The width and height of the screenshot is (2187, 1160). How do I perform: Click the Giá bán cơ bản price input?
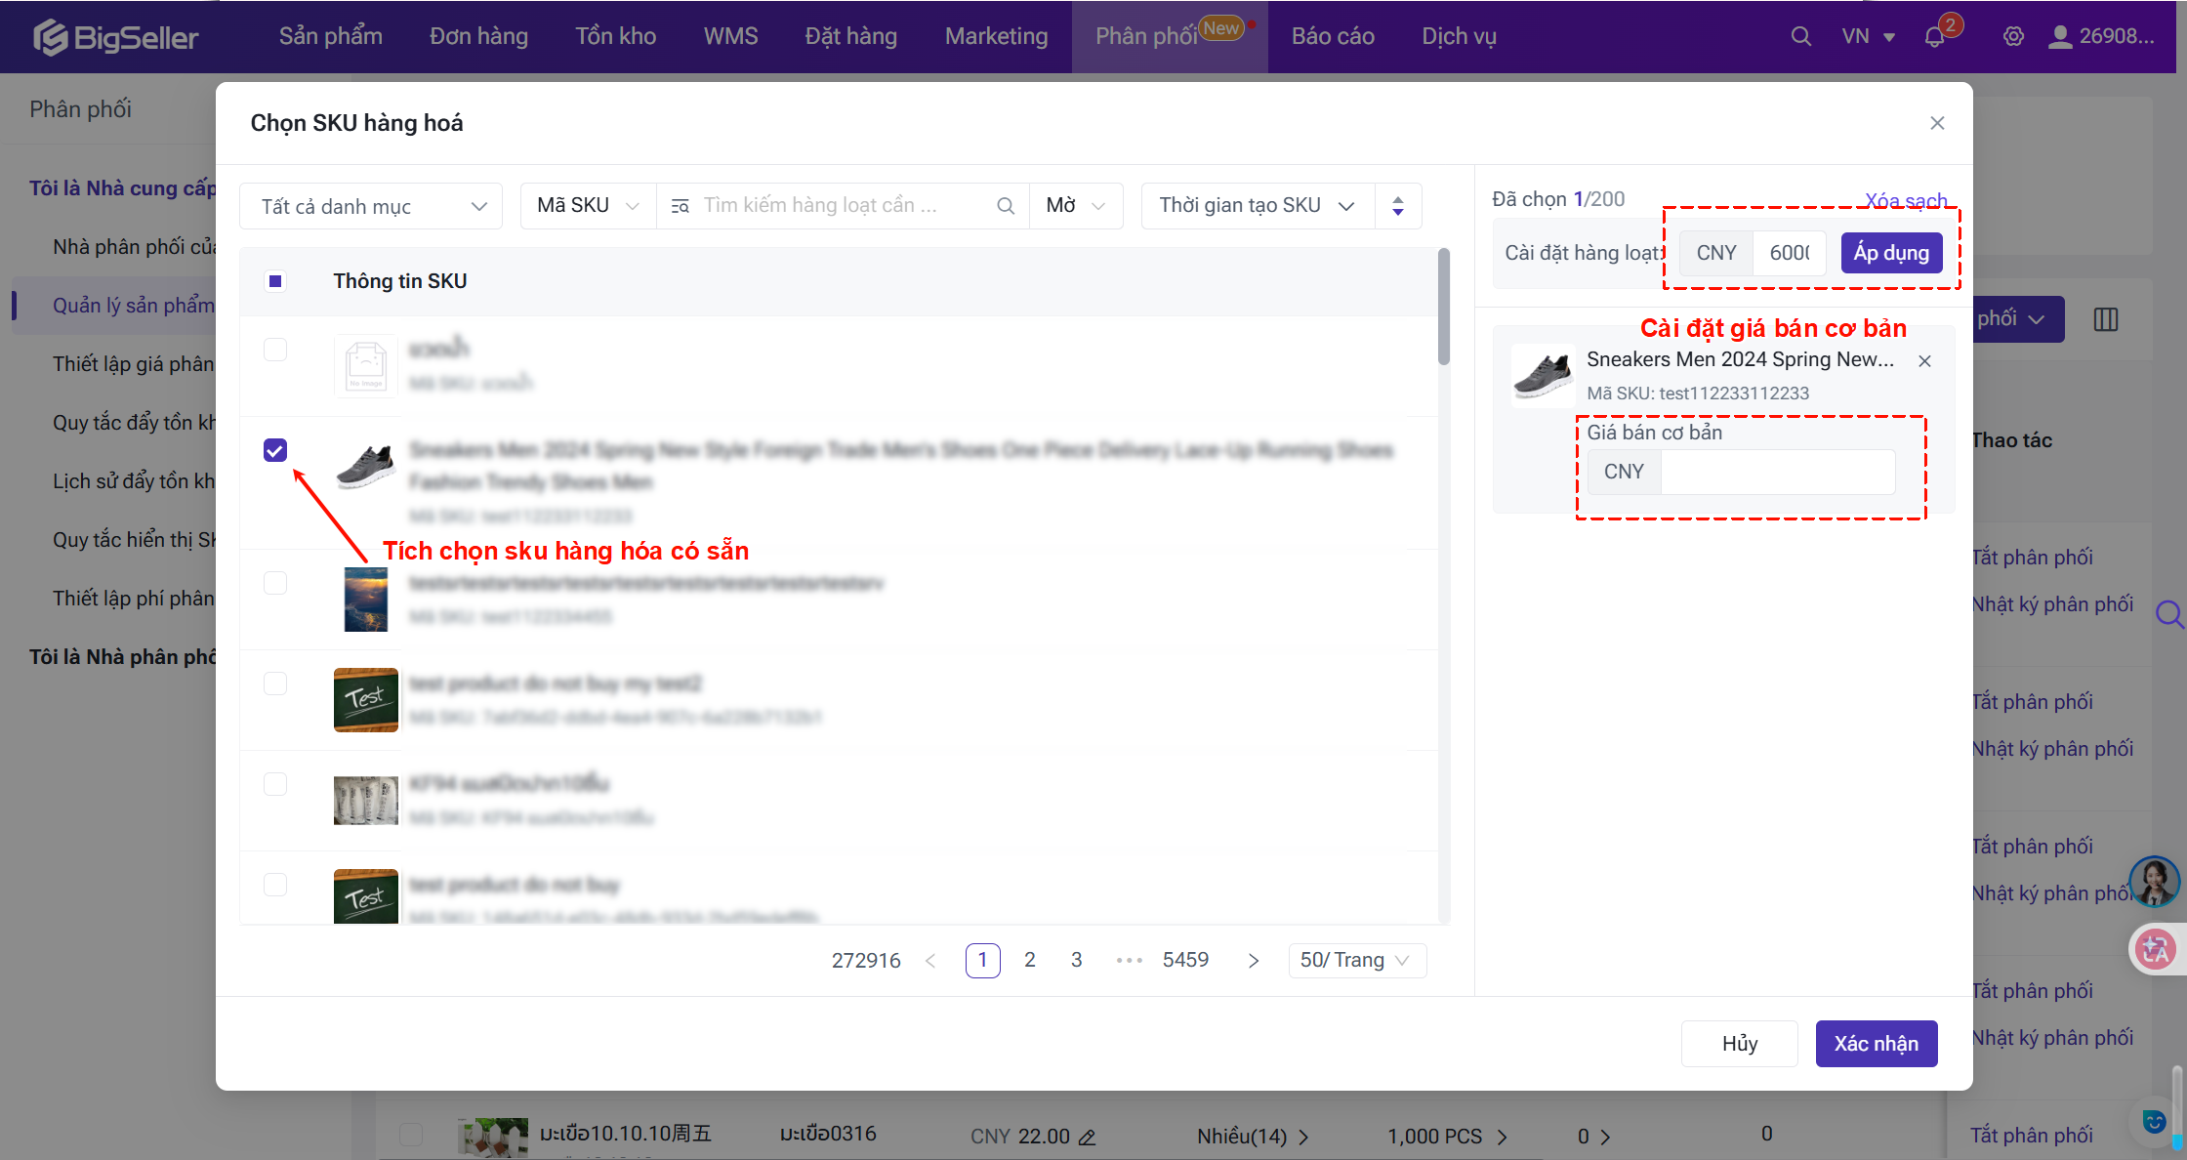click(1777, 472)
